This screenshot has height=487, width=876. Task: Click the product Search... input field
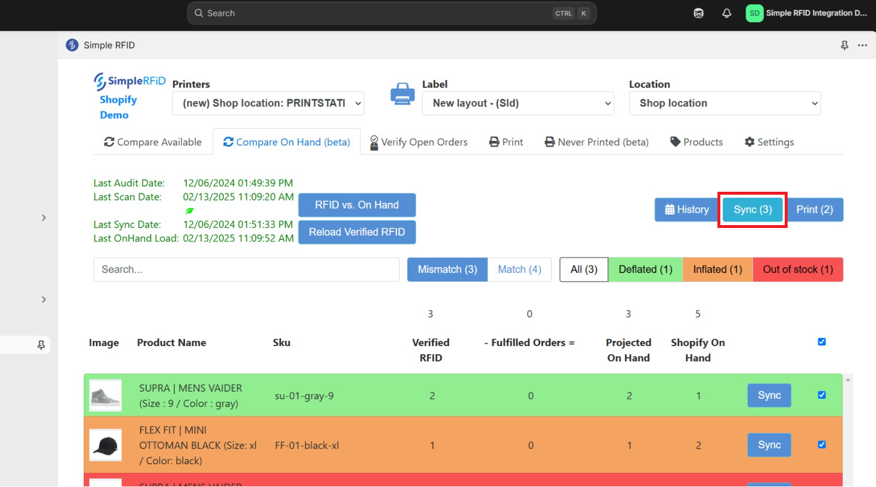(246, 270)
